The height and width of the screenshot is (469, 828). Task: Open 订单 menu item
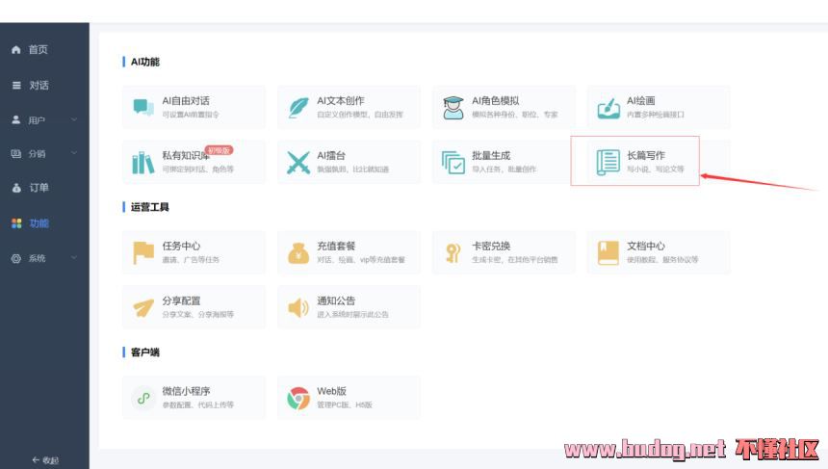click(39, 188)
